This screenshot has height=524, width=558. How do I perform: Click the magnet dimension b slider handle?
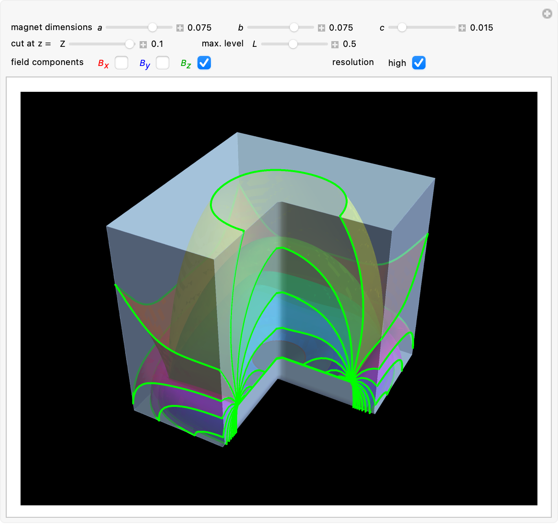click(294, 28)
